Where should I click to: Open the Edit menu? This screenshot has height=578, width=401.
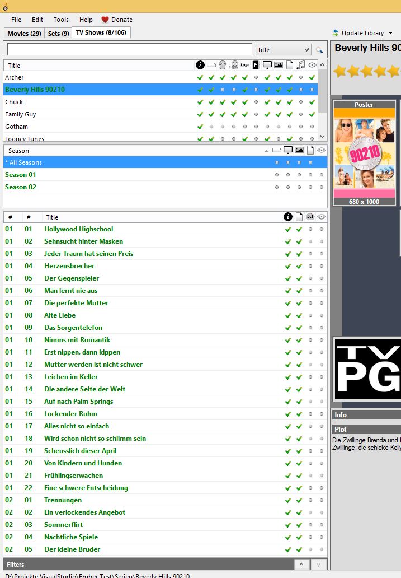click(37, 20)
